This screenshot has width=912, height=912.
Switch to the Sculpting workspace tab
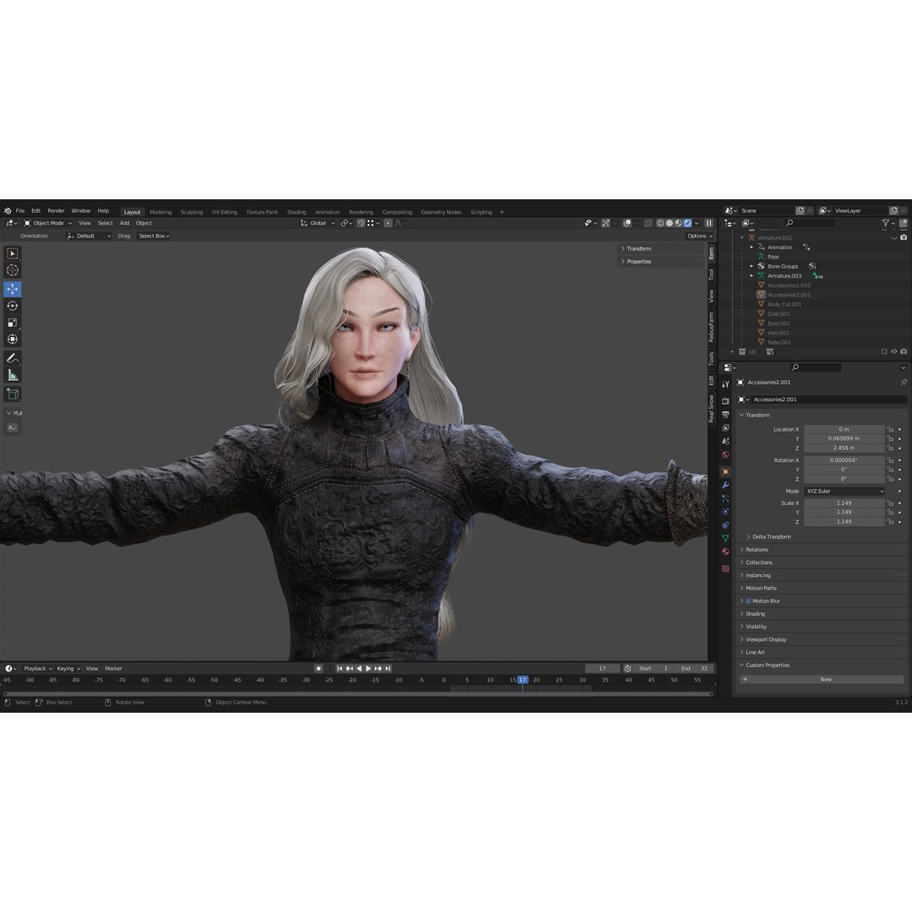tap(192, 212)
